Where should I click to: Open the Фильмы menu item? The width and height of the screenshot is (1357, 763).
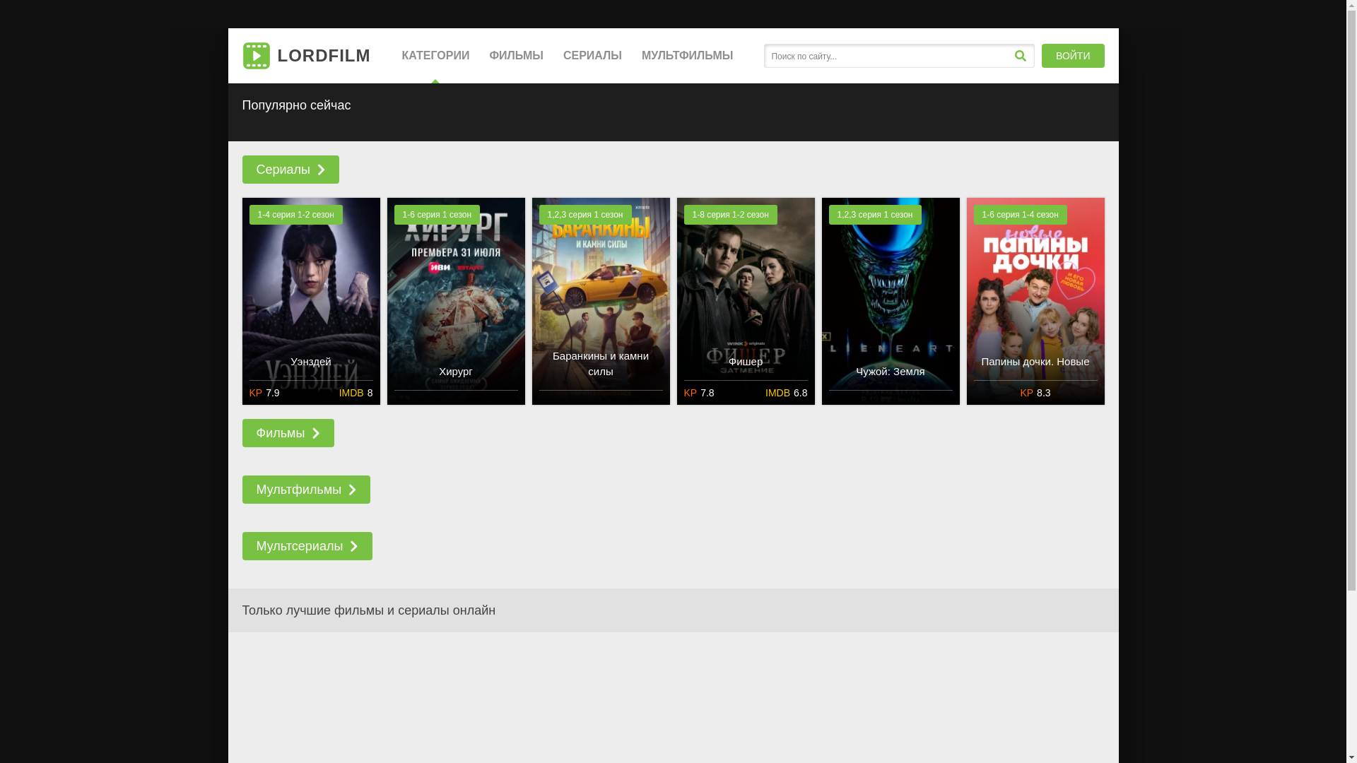[x=516, y=56]
